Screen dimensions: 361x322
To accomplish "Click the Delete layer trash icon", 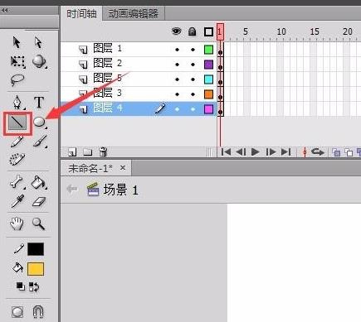I will pos(103,152).
